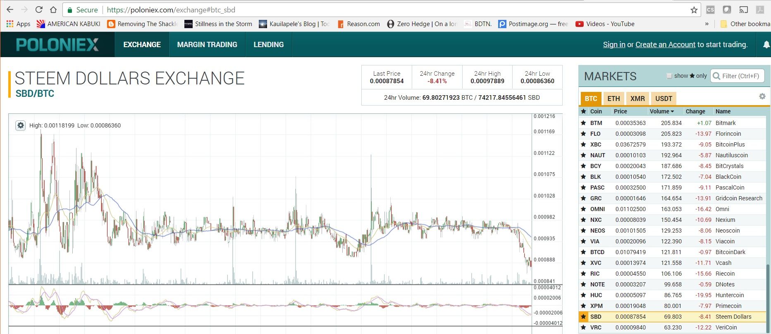Click the markets Filter search field

coord(738,76)
